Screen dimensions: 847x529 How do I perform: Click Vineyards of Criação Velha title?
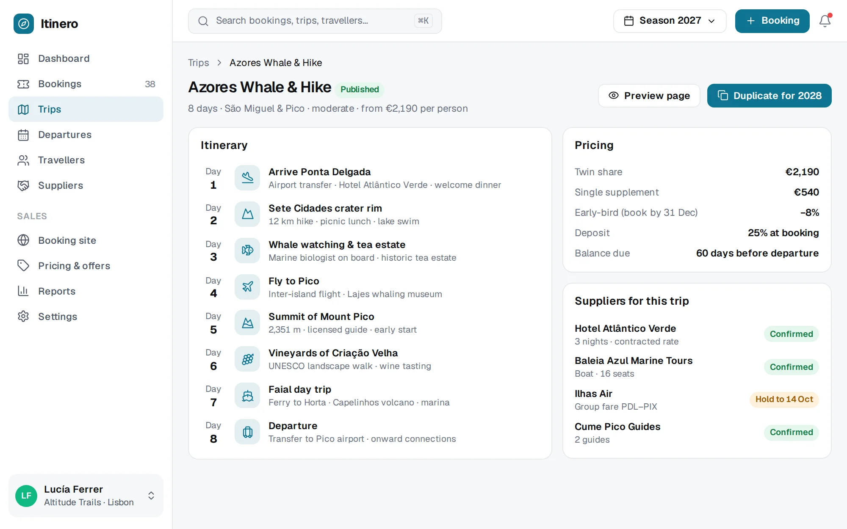[333, 353]
